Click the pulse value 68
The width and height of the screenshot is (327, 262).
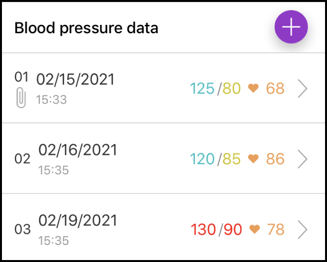pyautogui.click(x=275, y=88)
